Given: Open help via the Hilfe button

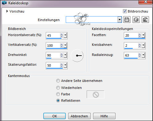Looking at the screenshot, I should (x=104, y=116).
